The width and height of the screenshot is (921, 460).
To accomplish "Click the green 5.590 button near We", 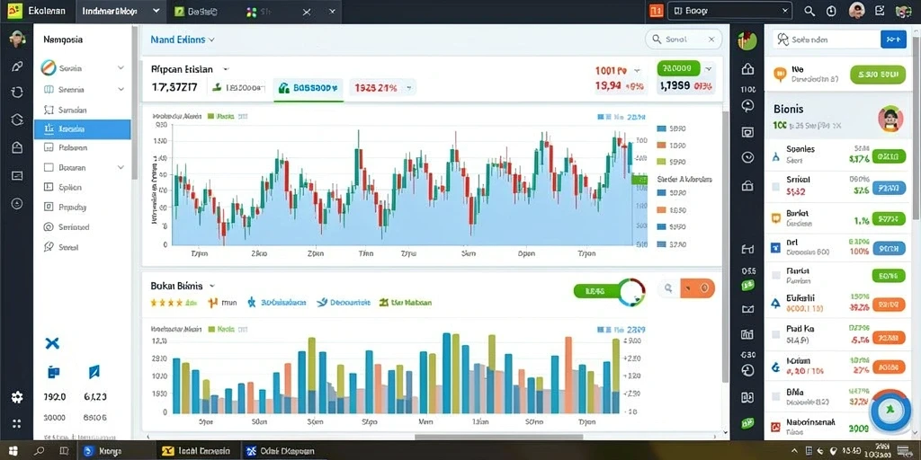I will point(878,75).
